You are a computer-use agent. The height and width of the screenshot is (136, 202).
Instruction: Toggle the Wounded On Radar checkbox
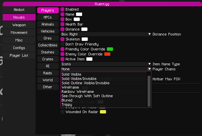62,112
